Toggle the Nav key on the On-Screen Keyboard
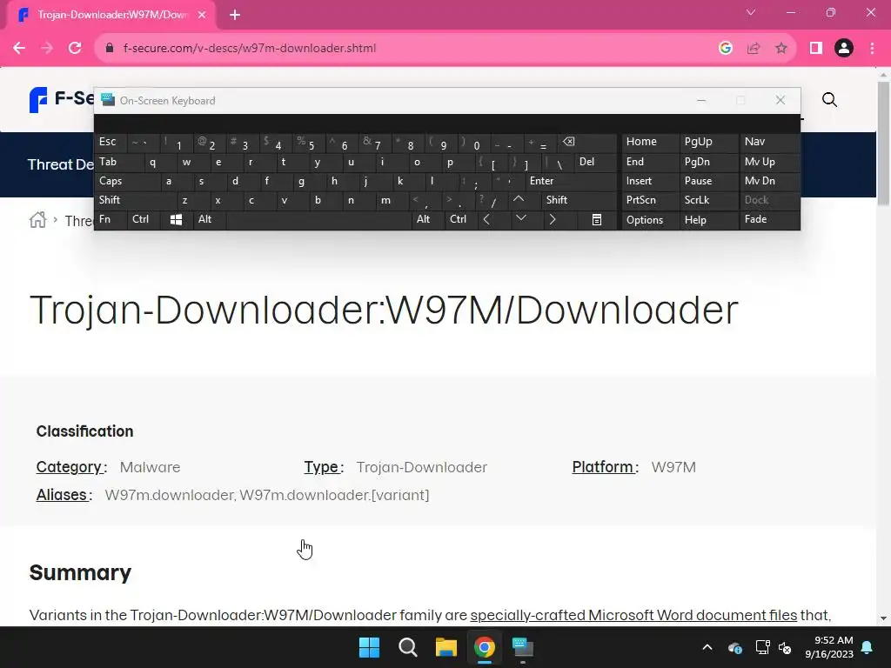This screenshot has height=668, width=891. (769, 142)
